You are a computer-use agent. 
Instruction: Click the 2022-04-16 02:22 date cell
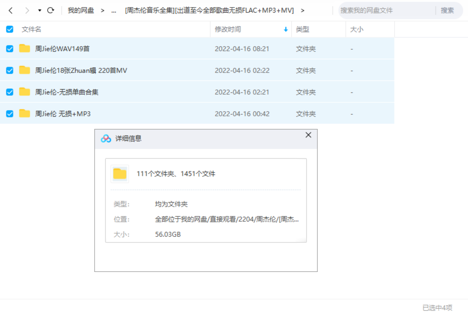click(x=242, y=70)
